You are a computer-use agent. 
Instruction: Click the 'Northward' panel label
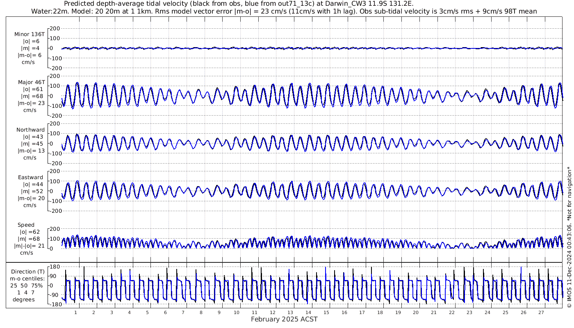(31, 130)
